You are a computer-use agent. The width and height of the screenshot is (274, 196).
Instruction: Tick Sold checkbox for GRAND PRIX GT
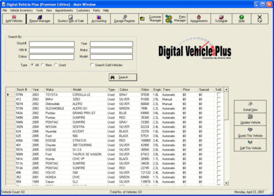point(218,113)
